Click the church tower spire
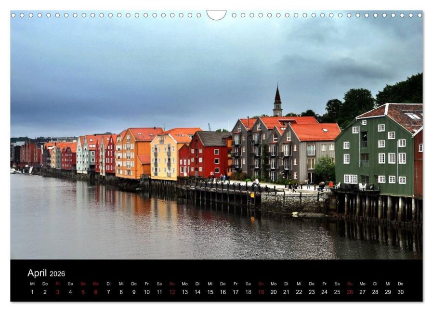433x312 pixels. pyautogui.click(x=277, y=101)
